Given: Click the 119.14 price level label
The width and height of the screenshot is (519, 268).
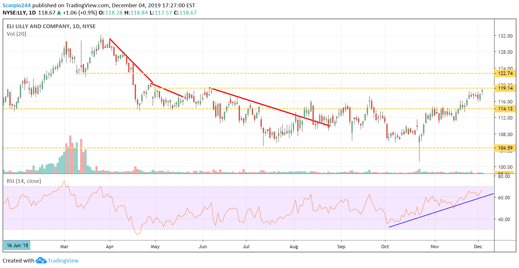Looking at the screenshot, I should tap(505, 88).
